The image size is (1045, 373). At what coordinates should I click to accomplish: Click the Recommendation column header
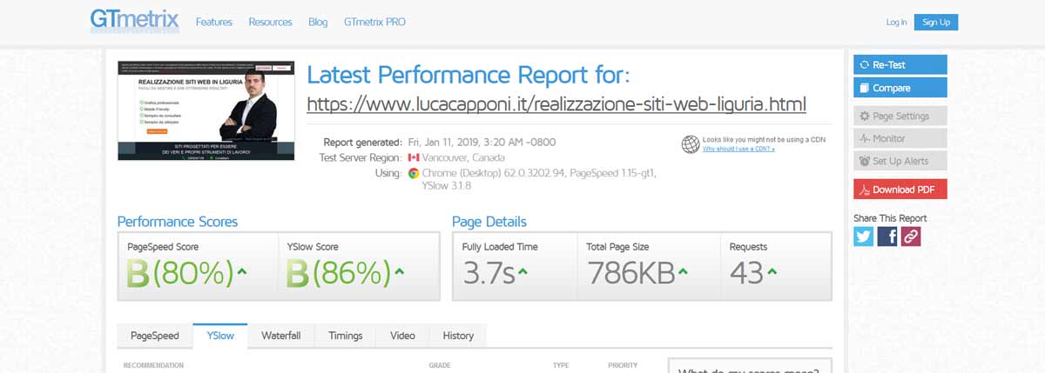(x=154, y=365)
